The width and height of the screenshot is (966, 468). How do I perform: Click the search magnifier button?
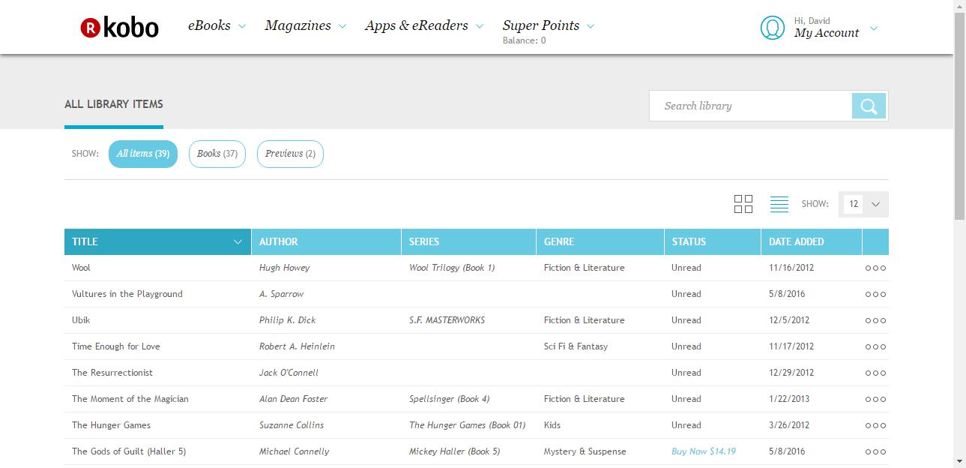coord(869,106)
